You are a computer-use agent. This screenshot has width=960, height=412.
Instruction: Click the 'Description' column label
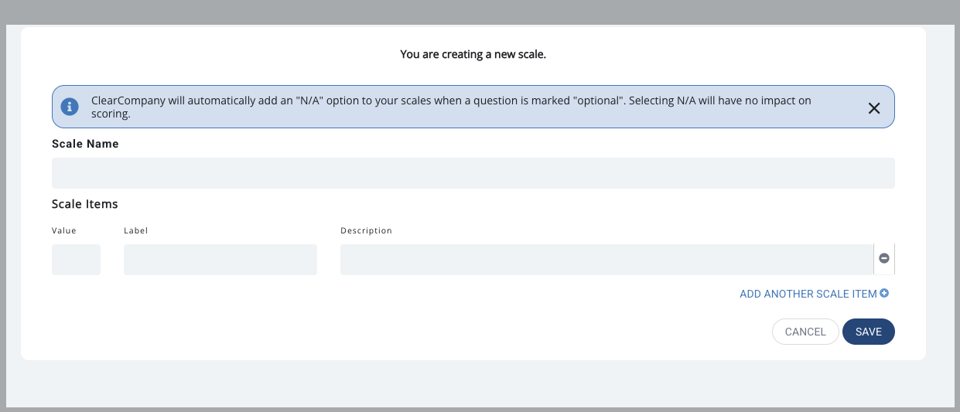coord(366,230)
